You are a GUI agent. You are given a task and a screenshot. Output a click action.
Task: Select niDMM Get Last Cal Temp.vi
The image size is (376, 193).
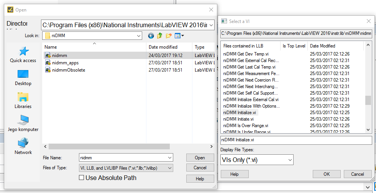click(x=249, y=67)
